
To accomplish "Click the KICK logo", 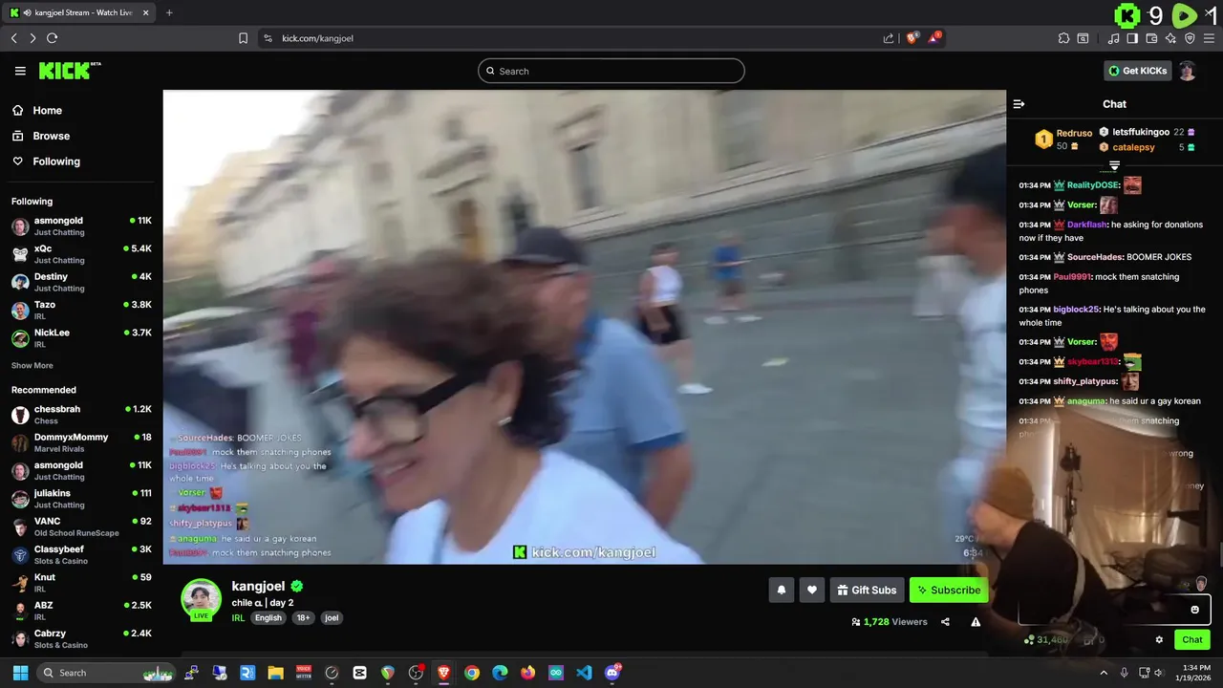I will pos(69,71).
